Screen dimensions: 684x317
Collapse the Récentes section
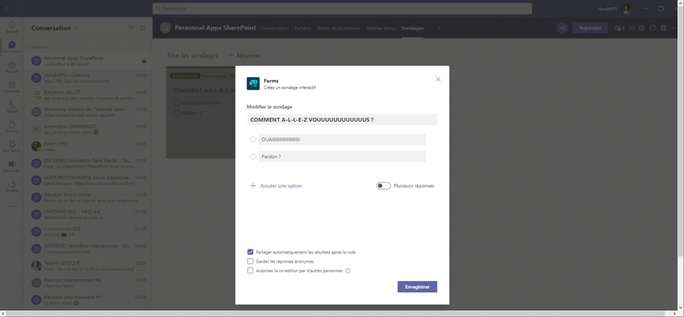(28, 47)
